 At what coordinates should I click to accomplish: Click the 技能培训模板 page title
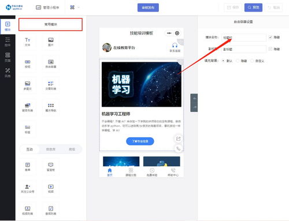[x=142, y=33]
